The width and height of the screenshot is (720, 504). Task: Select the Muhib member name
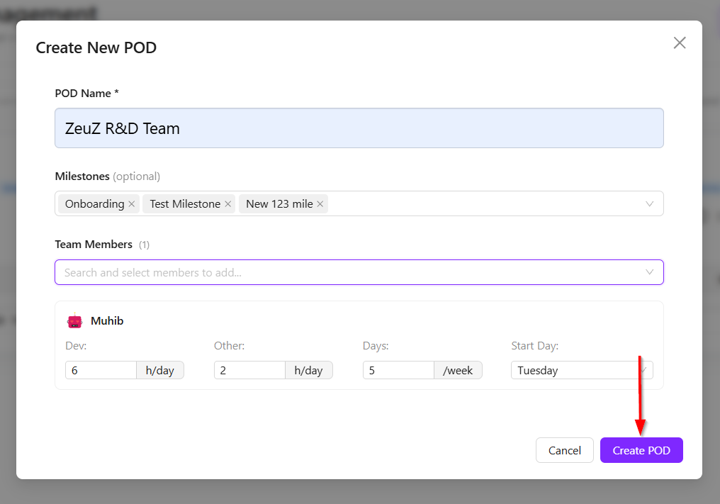click(107, 320)
